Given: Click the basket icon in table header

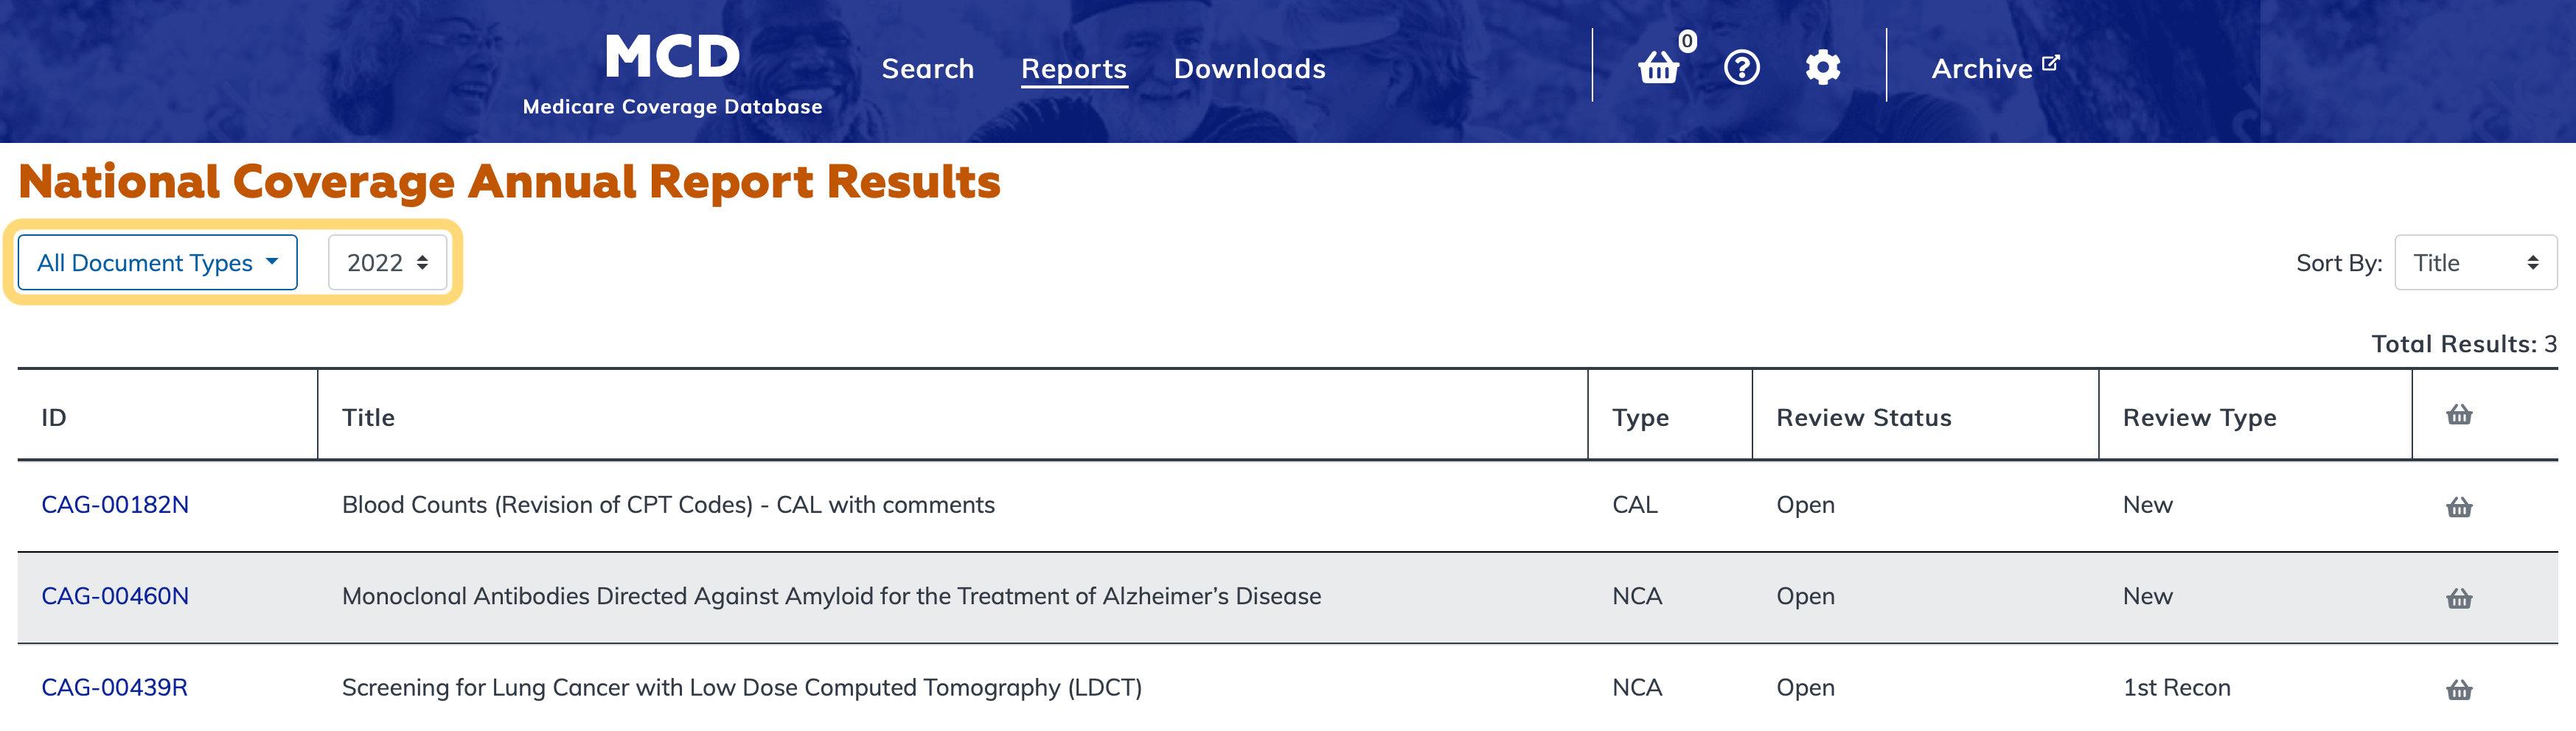Looking at the screenshot, I should click(x=2458, y=415).
